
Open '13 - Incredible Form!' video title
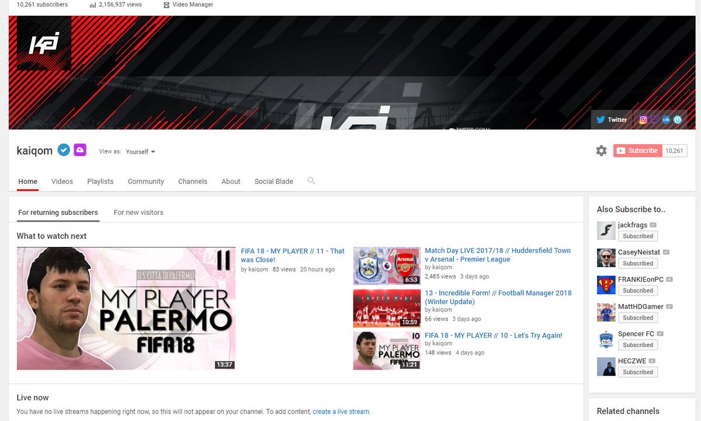pos(498,297)
